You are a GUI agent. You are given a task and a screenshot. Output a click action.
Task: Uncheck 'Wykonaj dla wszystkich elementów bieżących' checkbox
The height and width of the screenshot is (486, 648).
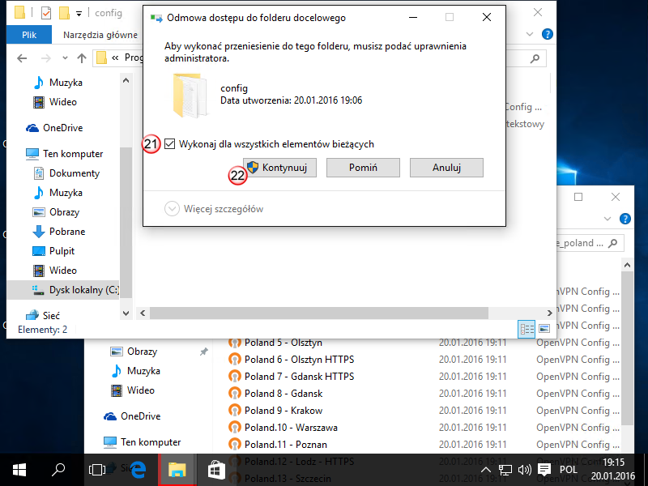tap(169, 144)
